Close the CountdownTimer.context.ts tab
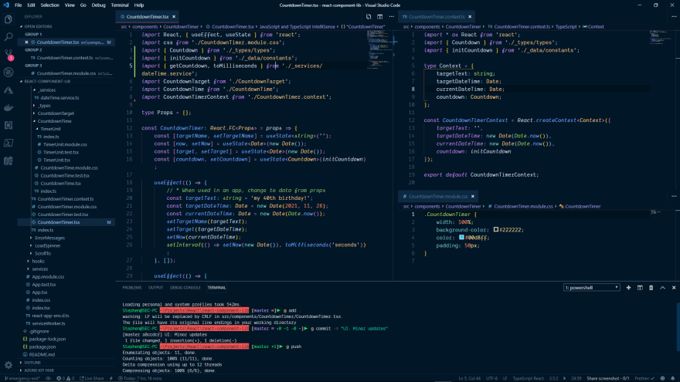 (x=470, y=17)
